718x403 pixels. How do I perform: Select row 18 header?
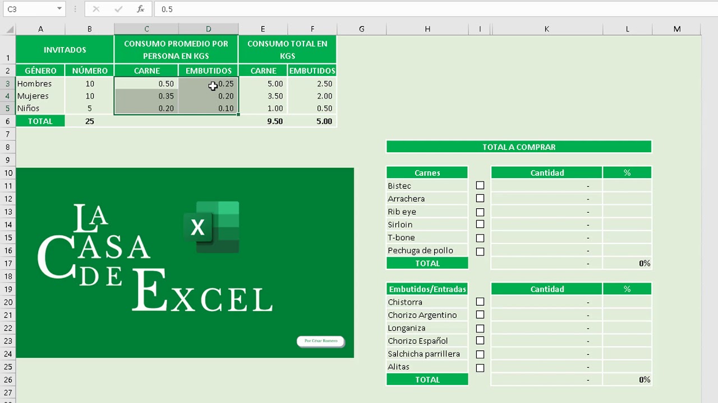point(8,276)
